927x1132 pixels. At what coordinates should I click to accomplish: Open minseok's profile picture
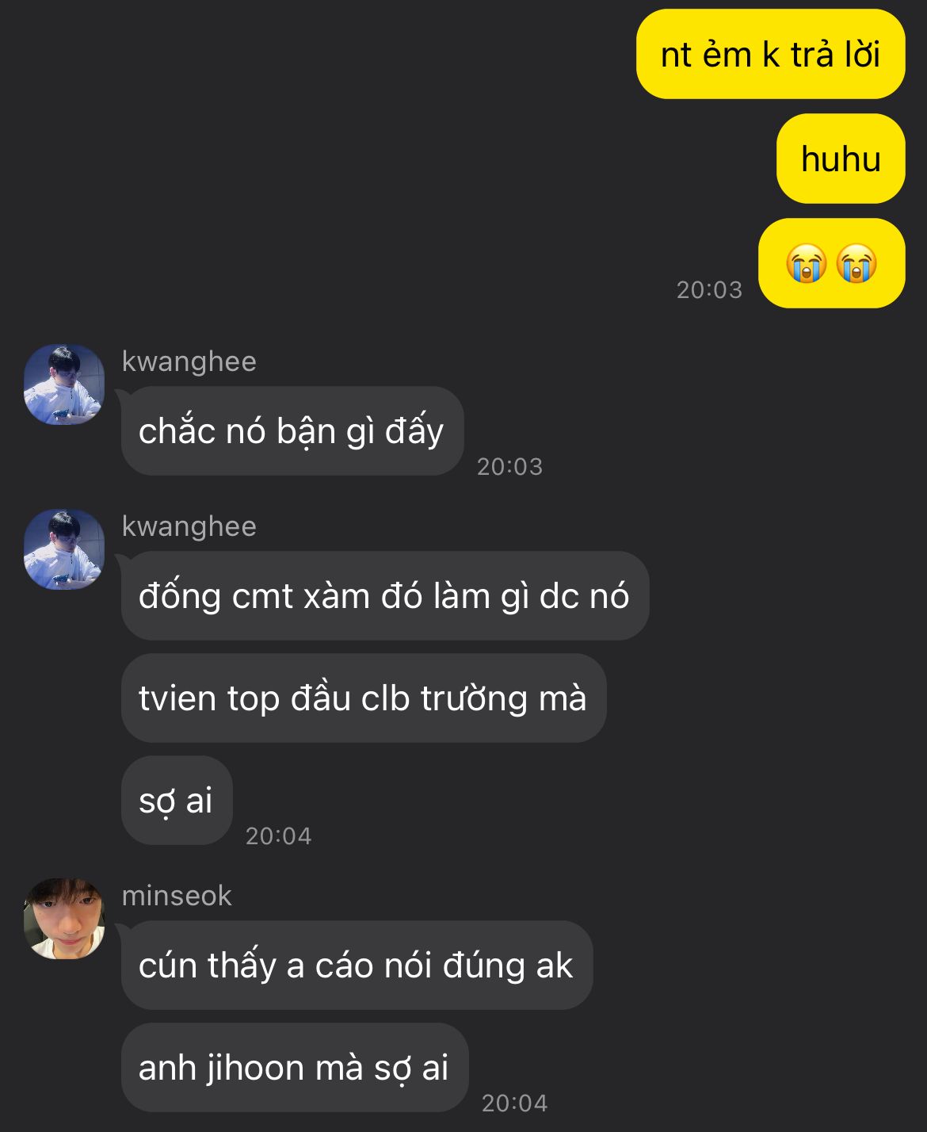click(64, 919)
